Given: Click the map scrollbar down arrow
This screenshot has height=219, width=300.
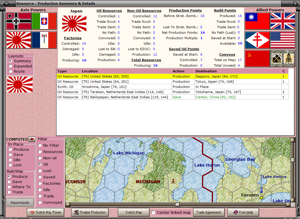Looking at the screenshot, I should coord(293,200).
